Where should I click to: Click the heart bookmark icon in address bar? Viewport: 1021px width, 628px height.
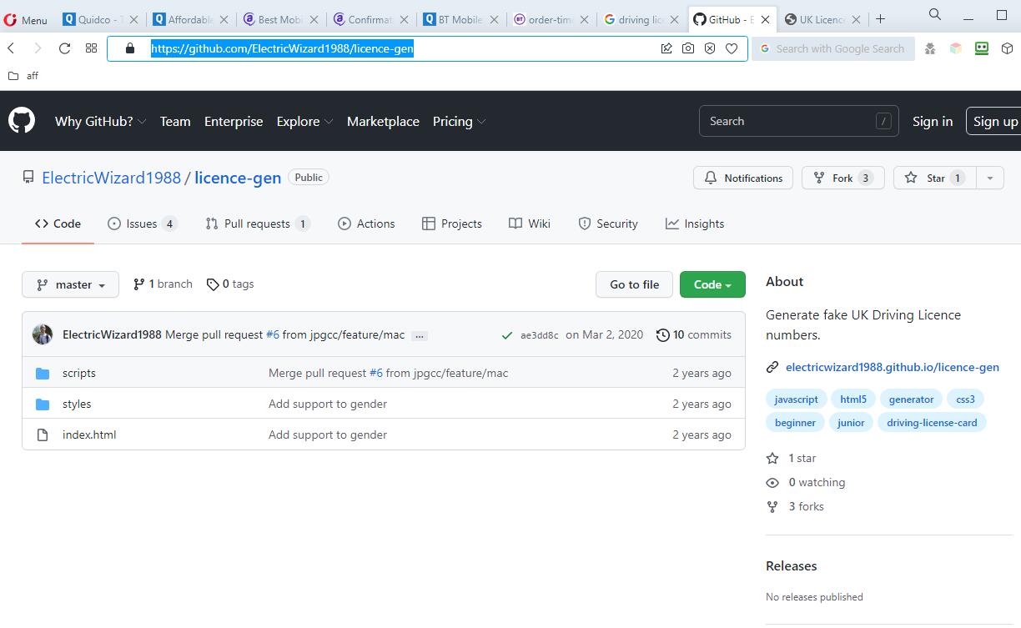point(732,48)
